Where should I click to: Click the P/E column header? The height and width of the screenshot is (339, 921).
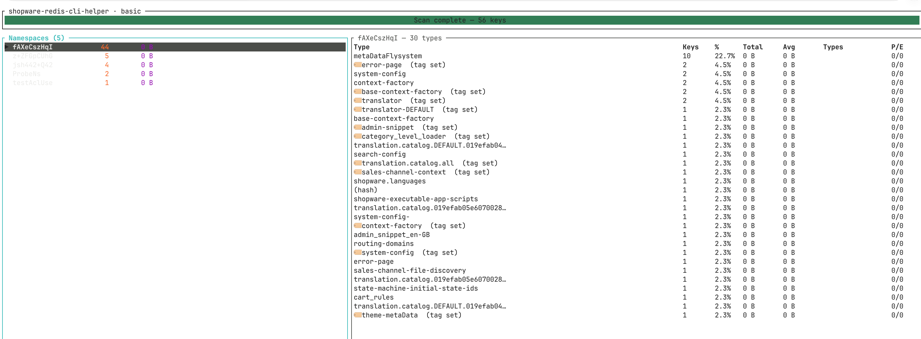pos(897,47)
